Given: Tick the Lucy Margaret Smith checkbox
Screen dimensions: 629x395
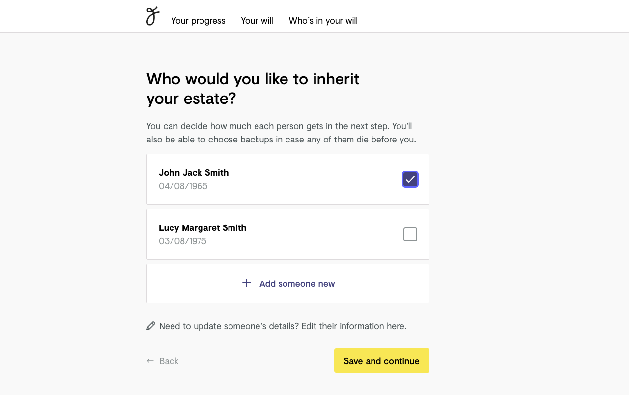Looking at the screenshot, I should (410, 234).
